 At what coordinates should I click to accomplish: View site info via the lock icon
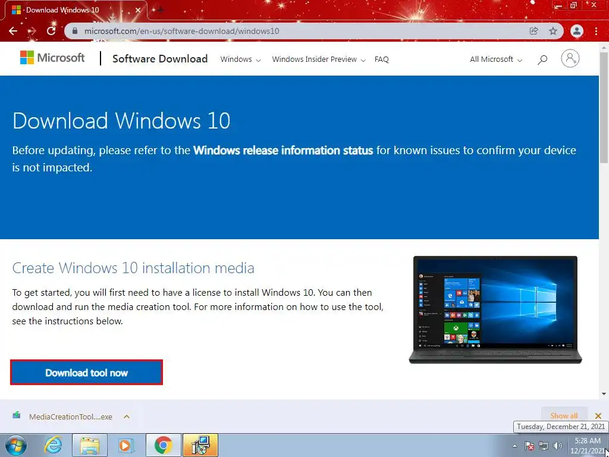[75, 31]
